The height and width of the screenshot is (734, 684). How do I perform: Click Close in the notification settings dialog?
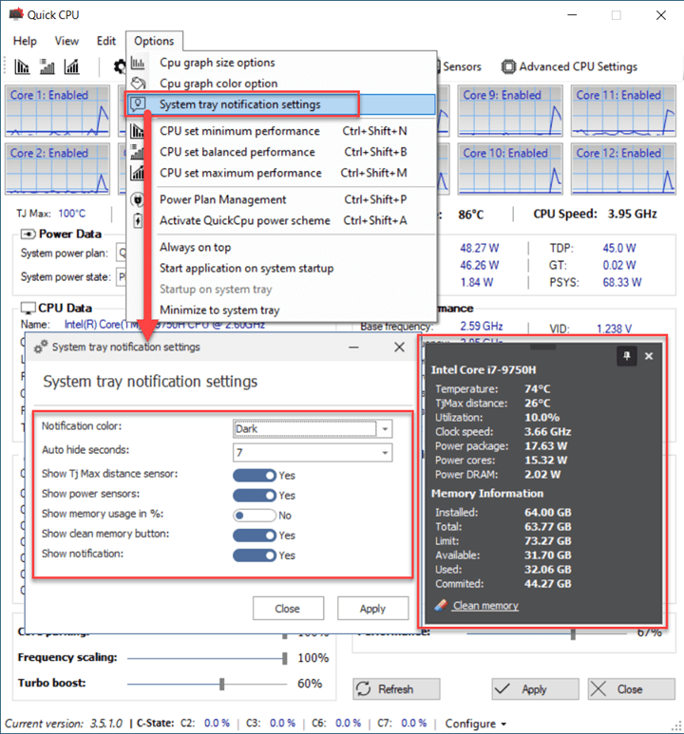[288, 609]
